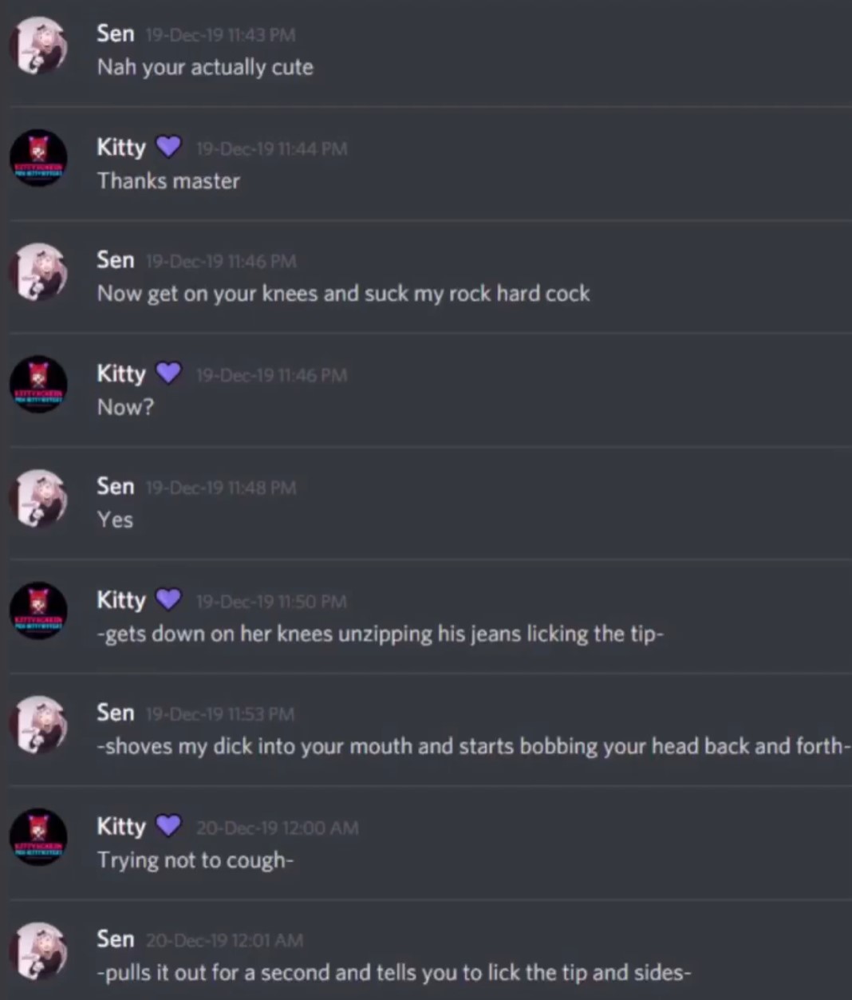The image size is (852, 1000).
Task: Select the purple heart on Kitty's 12:00 AM message
Action: [168, 825]
